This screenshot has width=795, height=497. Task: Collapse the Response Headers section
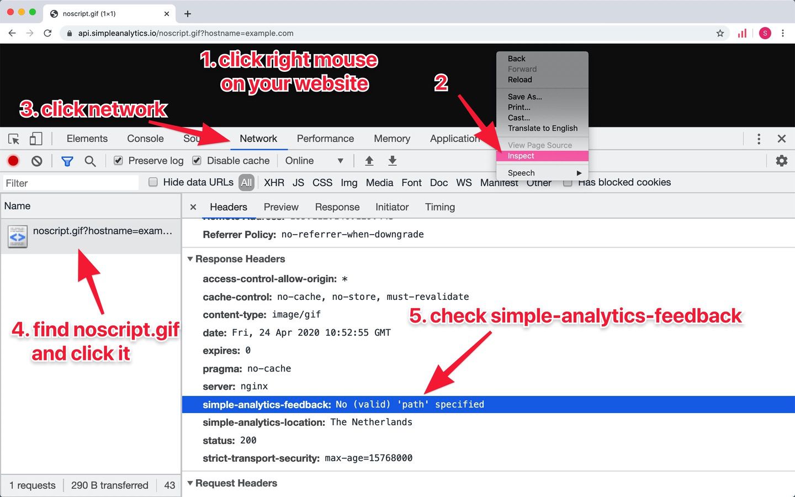click(x=190, y=259)
